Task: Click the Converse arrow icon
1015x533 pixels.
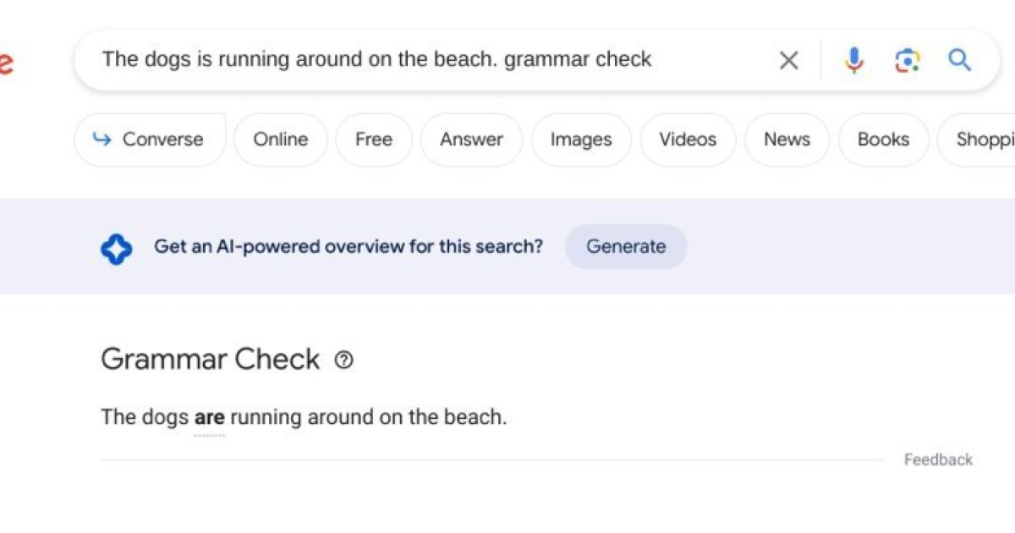Action: pyautogui.click(x=103, y=140)
